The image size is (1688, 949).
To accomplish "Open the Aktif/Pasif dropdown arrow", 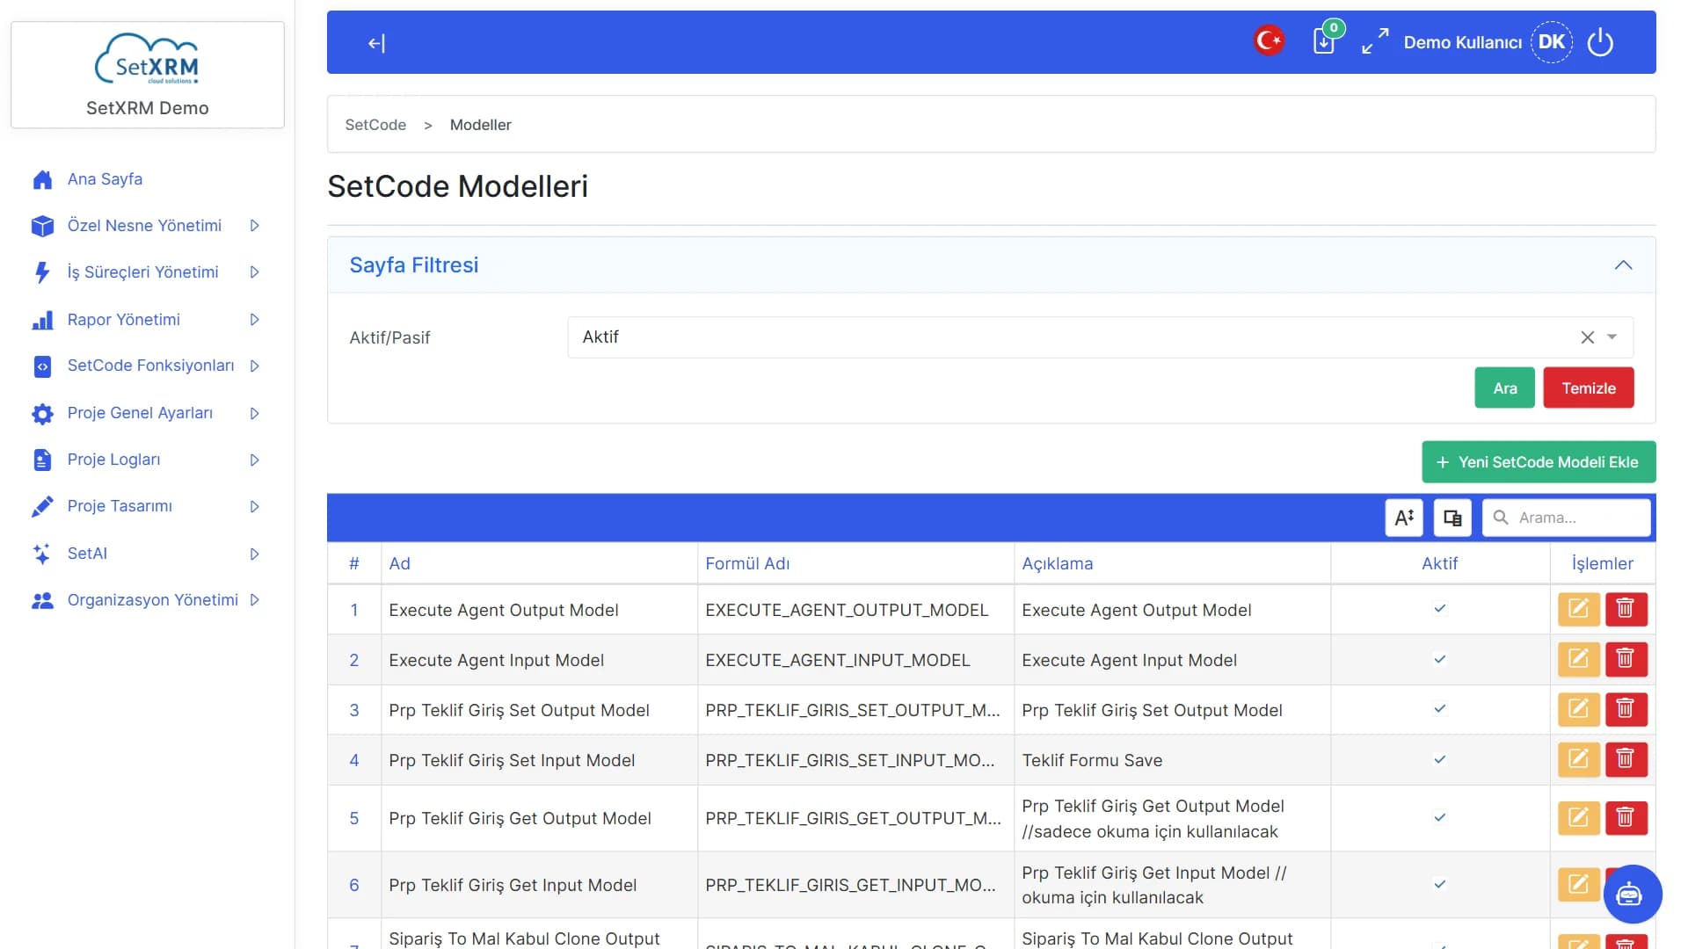I will pyautogui.click(x=1612, y=337).
